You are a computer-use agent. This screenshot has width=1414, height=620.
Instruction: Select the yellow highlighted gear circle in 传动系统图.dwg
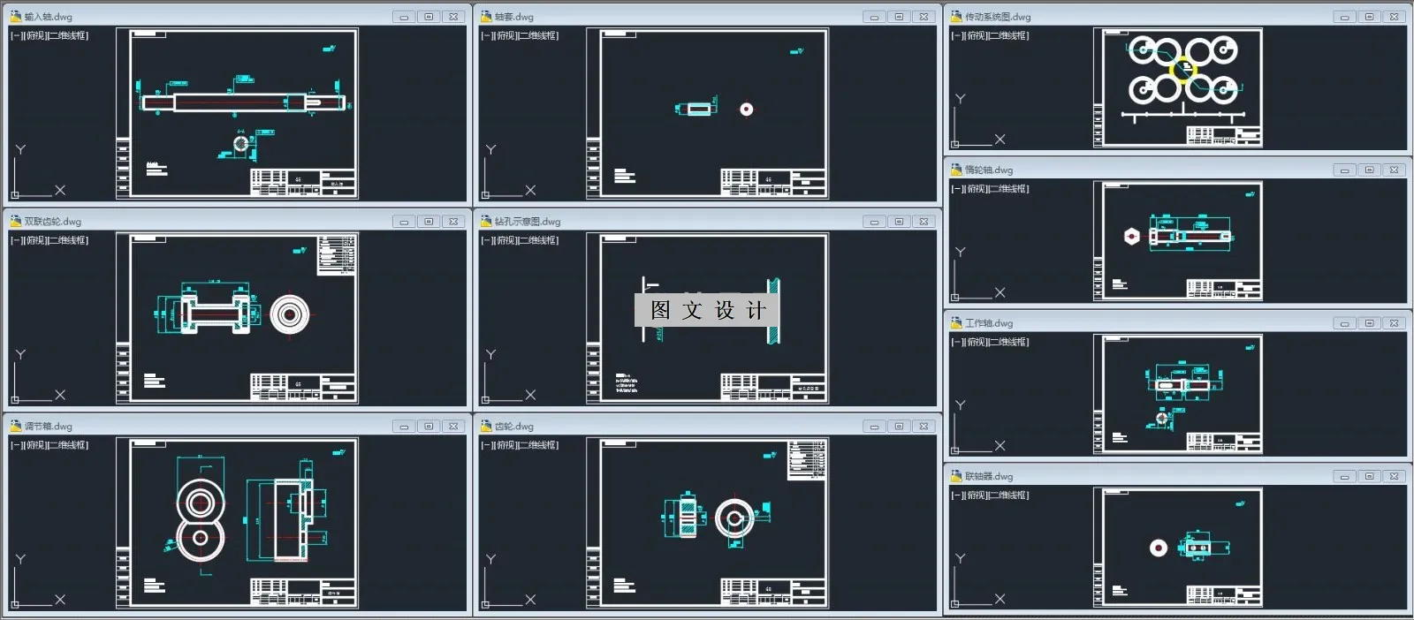[x=1182, y=70]
